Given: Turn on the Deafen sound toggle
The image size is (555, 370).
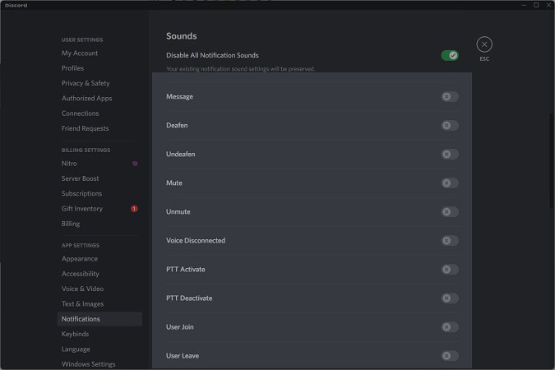Looking at the screenshot, I should [x=449, y=126].
